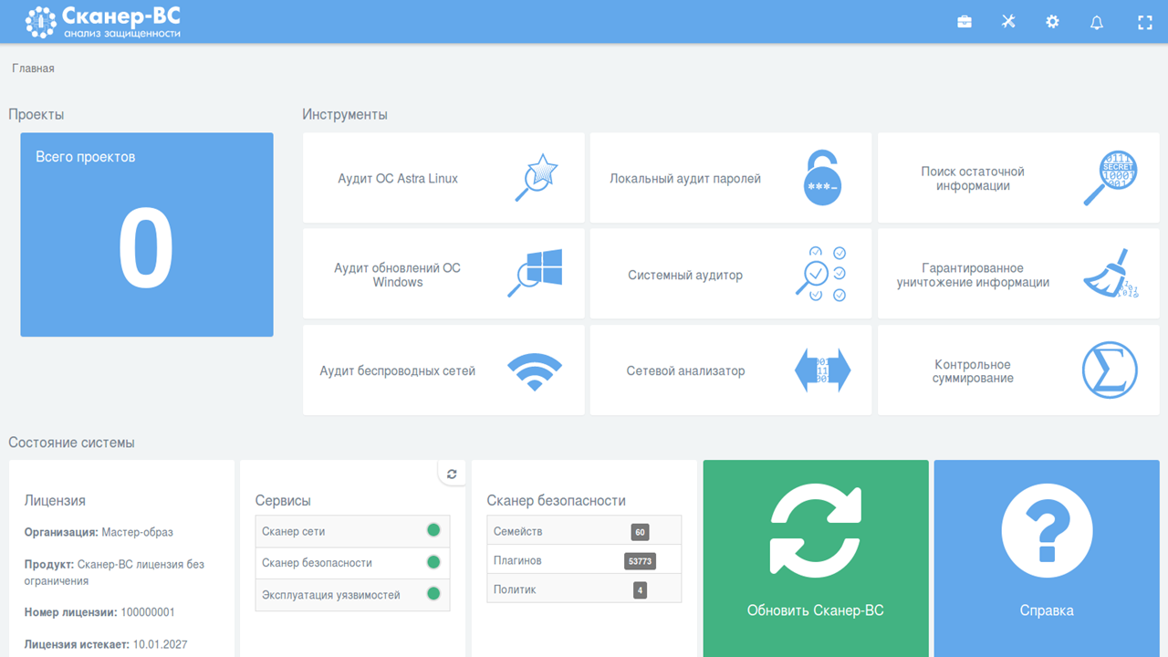Viewport: 1168px width, 657px height.
Task: Click Номер лицензии: 100000001 line
Action: [x=99, y=612]
